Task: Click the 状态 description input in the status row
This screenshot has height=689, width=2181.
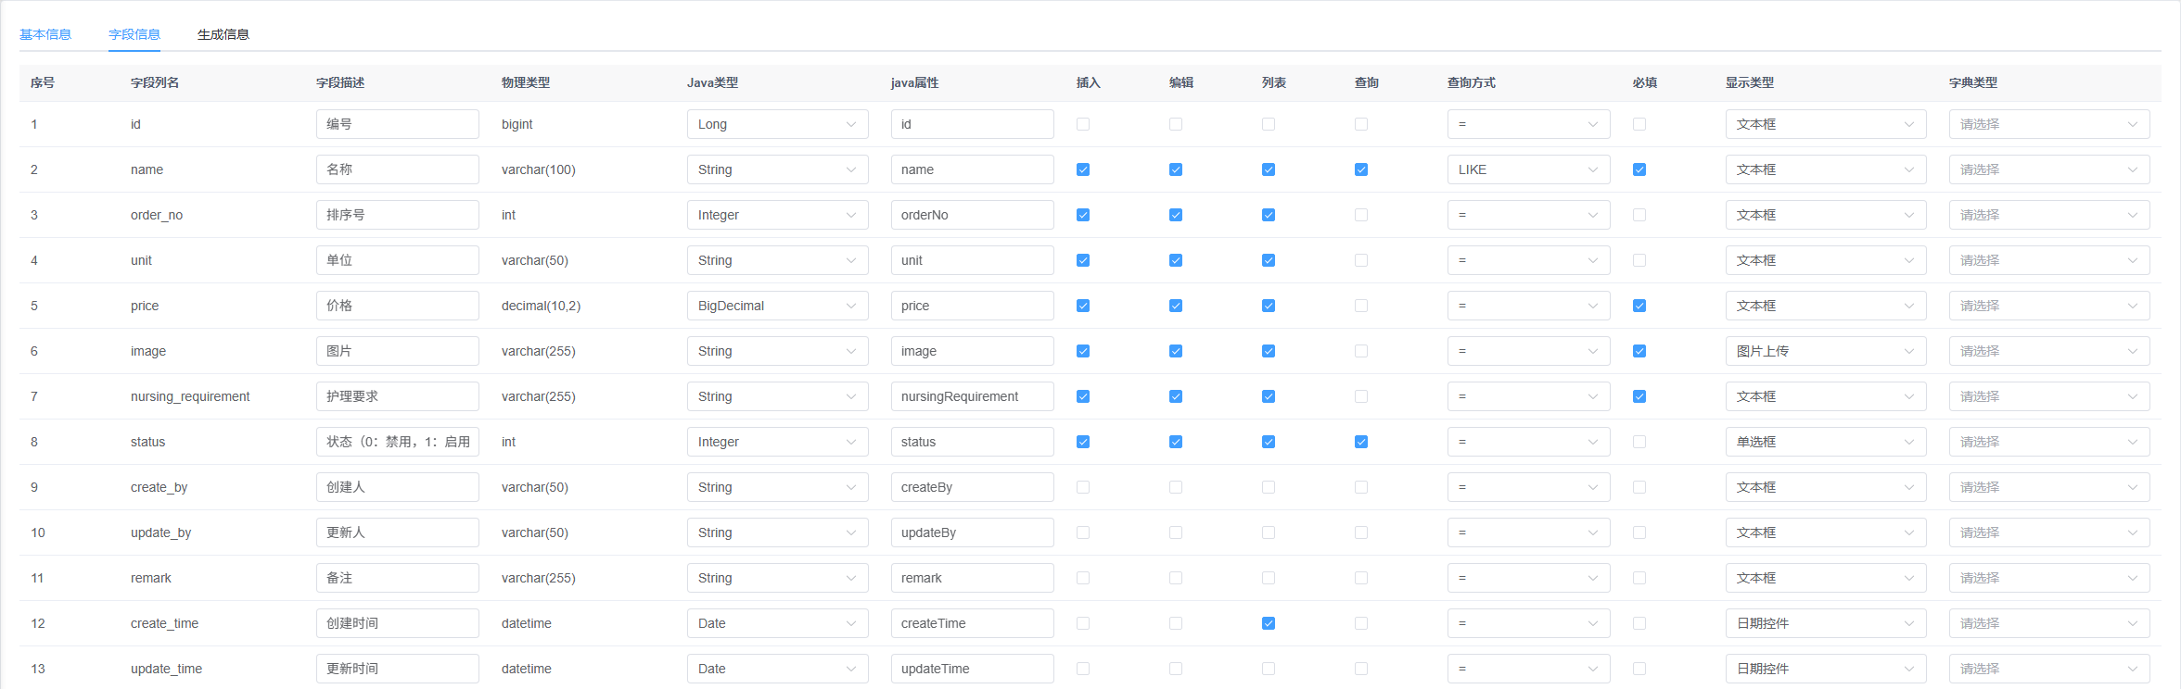Action: (397, 442)
